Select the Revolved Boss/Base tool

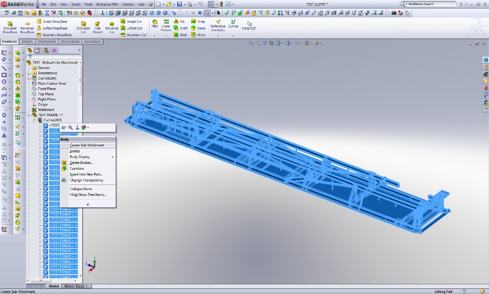(27, 27)
